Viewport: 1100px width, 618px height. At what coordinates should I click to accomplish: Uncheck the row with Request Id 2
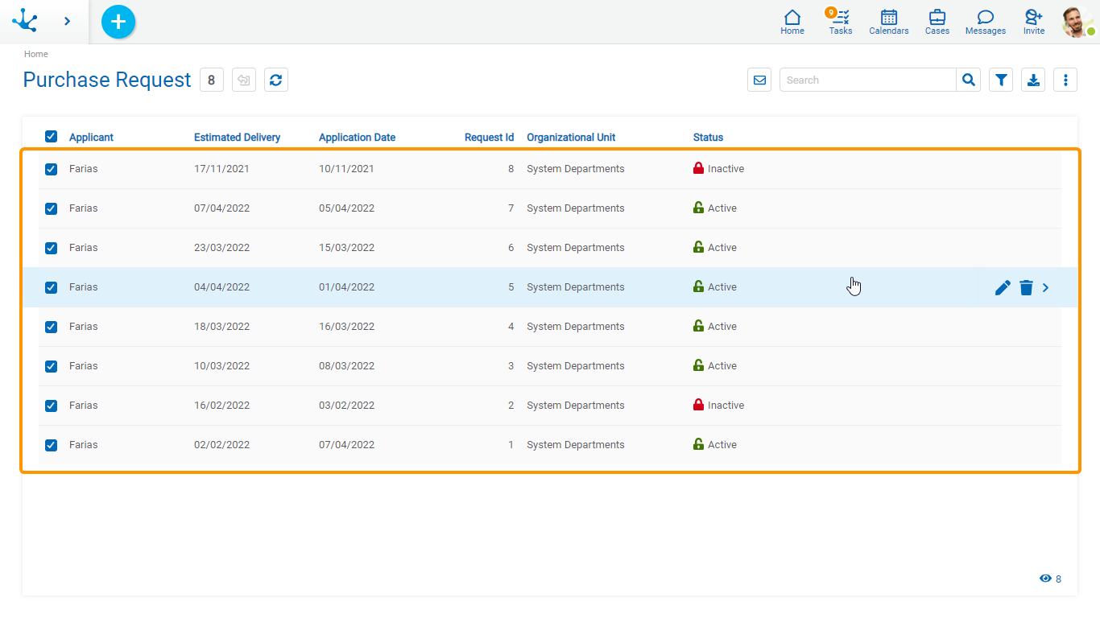(51, 406)
